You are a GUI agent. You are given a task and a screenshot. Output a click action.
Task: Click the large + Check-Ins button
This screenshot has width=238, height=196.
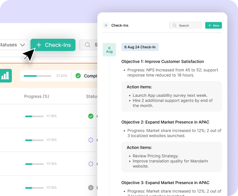pos(53,45)
